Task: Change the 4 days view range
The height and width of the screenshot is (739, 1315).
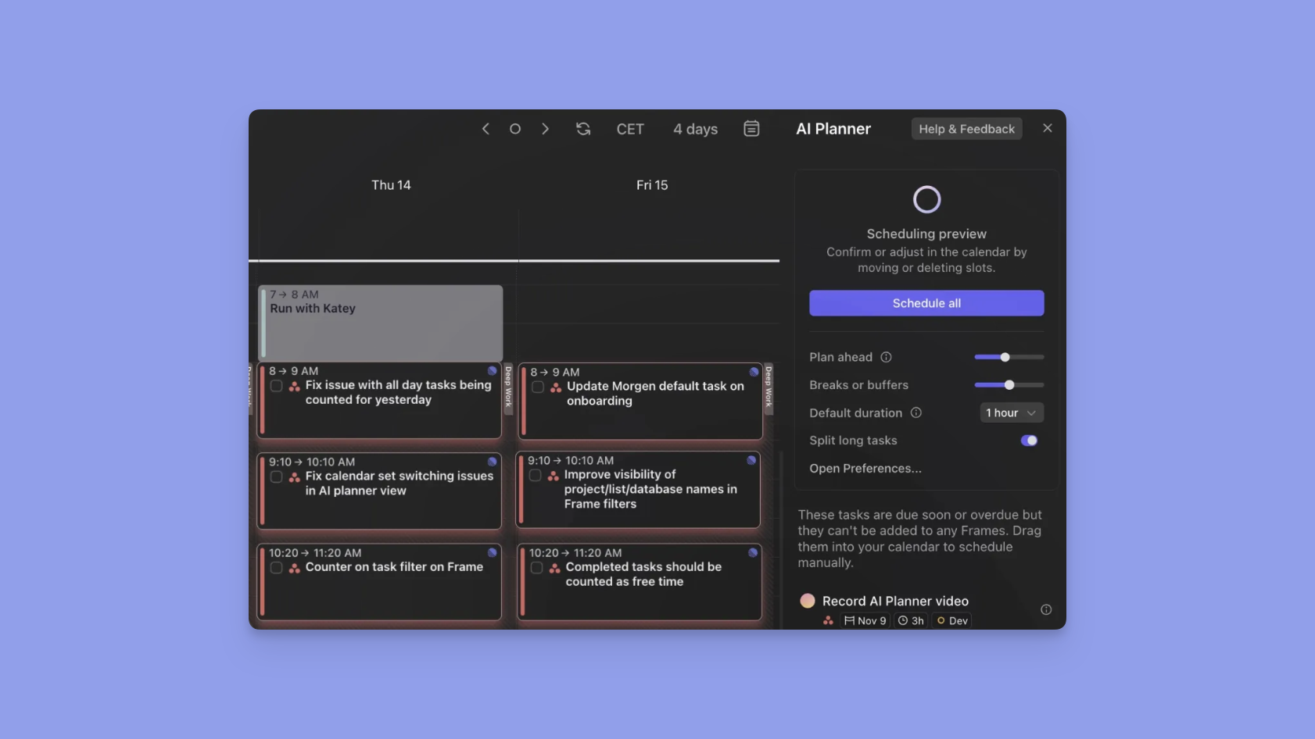Action: [x=695, y=129]
